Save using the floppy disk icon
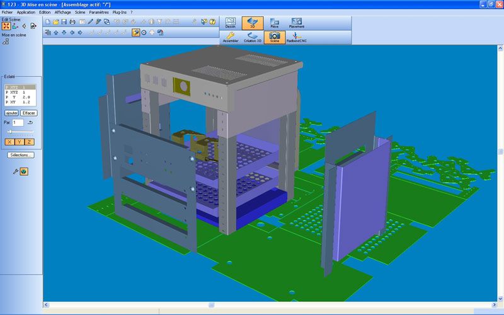 [x=64, y=22]
